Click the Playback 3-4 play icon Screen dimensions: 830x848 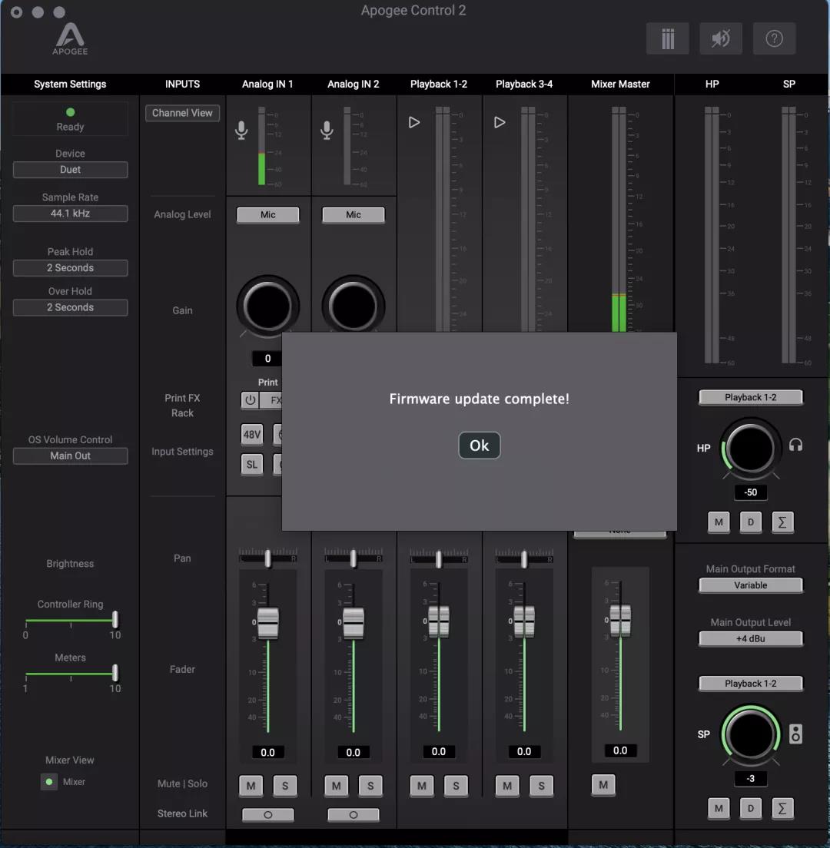tap(500, 122)
